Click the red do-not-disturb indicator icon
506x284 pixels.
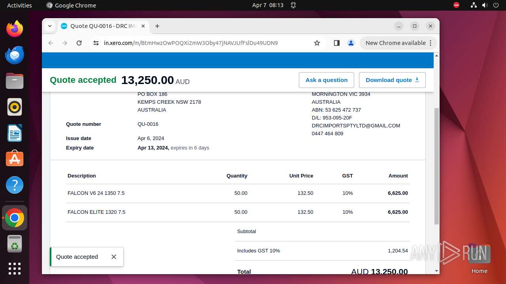456,5
